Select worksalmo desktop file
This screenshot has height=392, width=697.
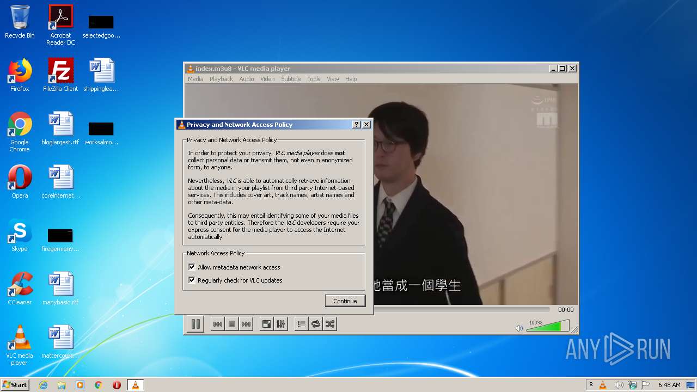[x=101, y=133]
